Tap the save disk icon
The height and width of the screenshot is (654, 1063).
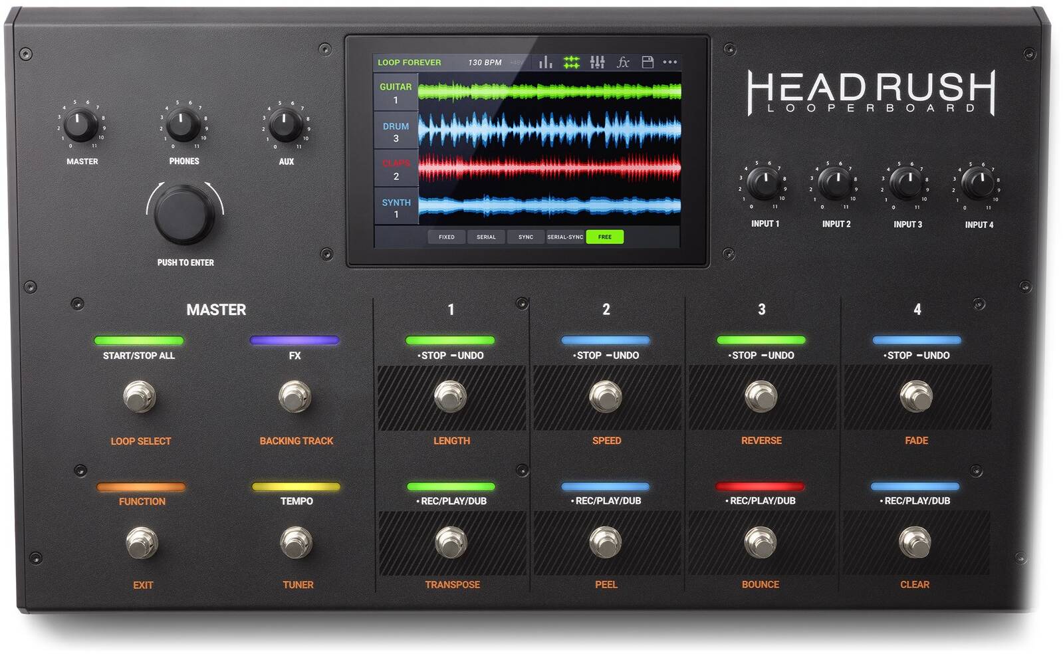click(648, 62)
